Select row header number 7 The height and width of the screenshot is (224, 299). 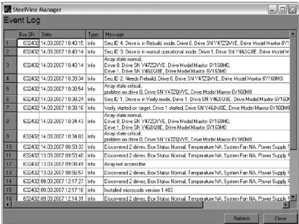[11, 108]
